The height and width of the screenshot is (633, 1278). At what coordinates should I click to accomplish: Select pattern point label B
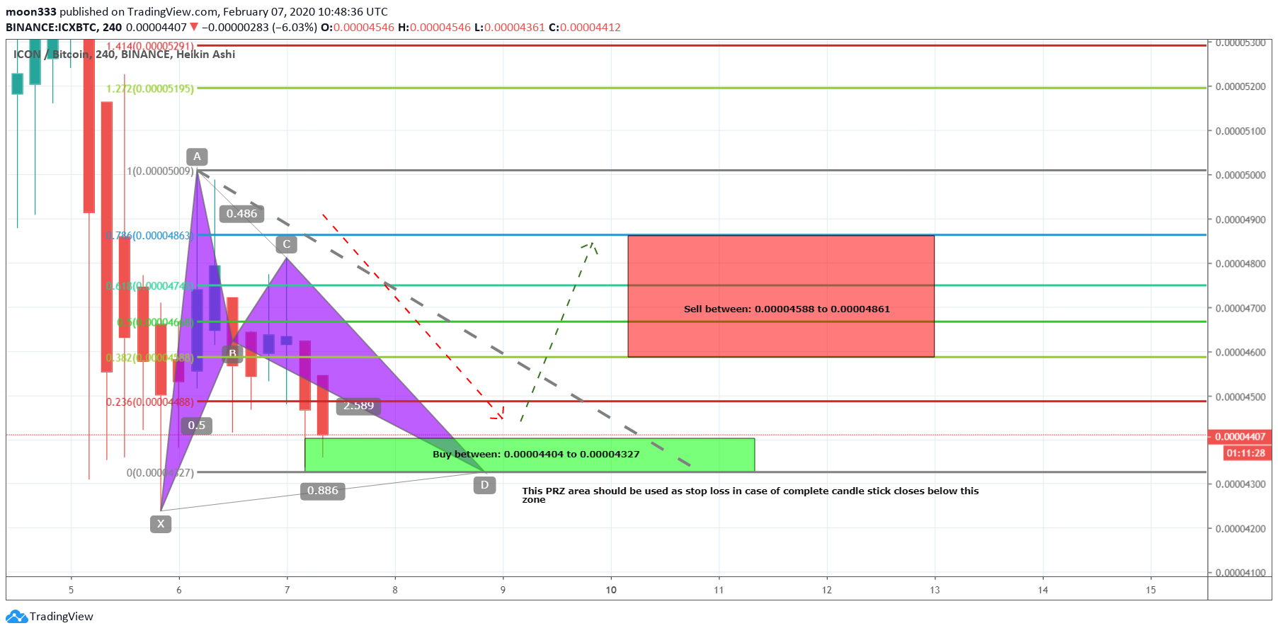(x=232, y=353)
